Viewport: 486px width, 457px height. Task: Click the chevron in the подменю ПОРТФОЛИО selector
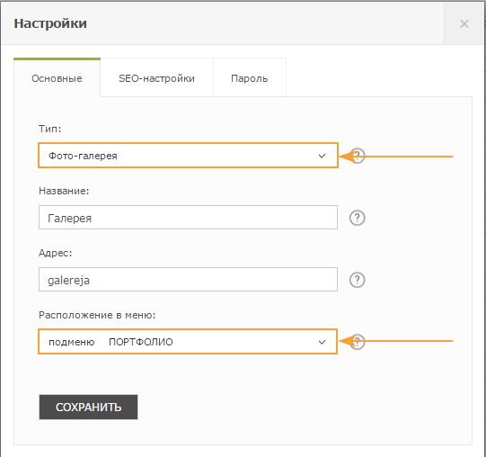[322, 342]
